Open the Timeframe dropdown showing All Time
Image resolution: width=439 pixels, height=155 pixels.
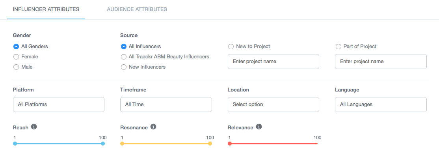(166, 105)
